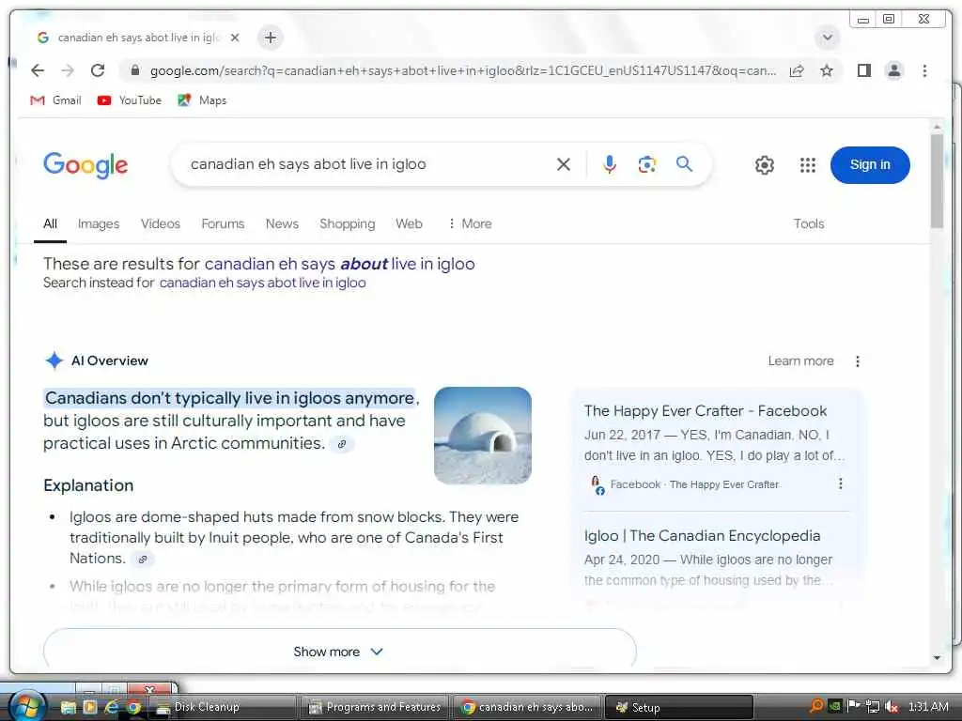The height and width of the screenshot is (721, 962).
Task: Reload the current page
Action: (98, 70)
